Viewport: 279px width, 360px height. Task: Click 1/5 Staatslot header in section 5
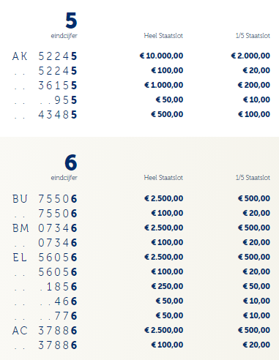point(253,36)
